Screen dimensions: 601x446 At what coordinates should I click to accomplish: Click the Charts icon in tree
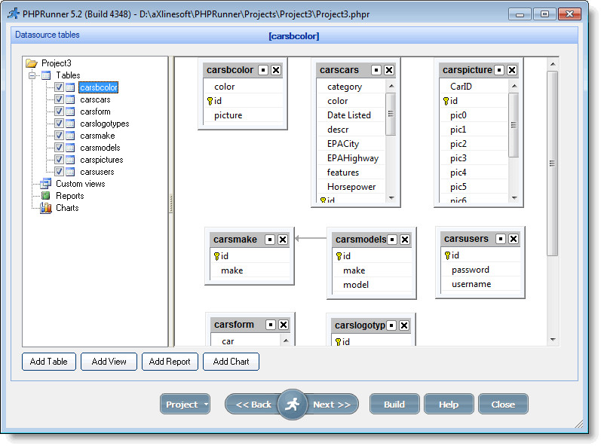[x=46, y=208]
